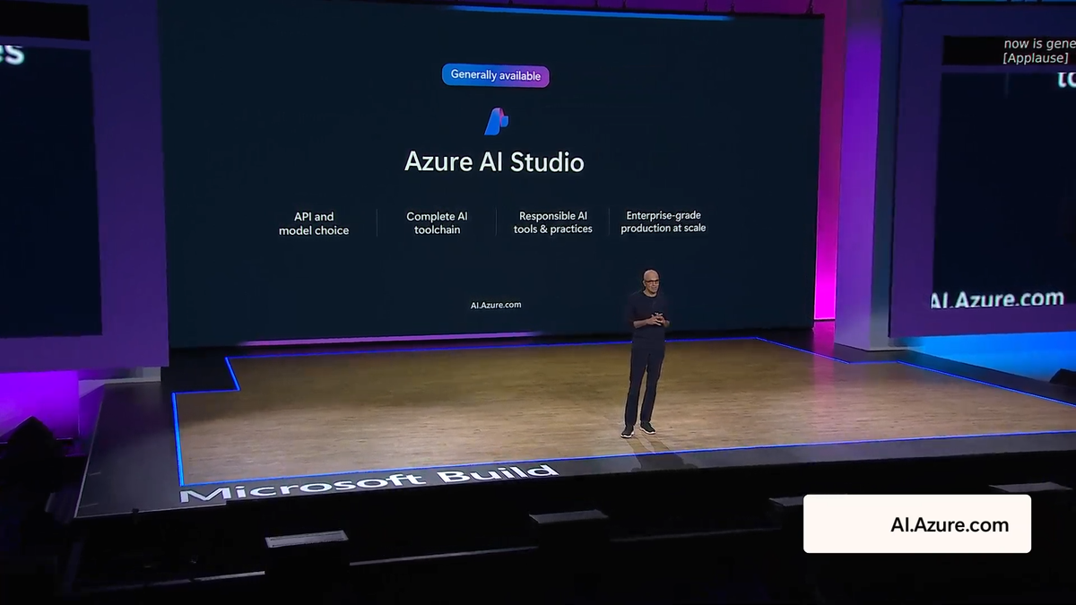Click the Complete AI toolchain item
Image resolution: width=1076 pixels, height=605 pixels.
[437, 222]
